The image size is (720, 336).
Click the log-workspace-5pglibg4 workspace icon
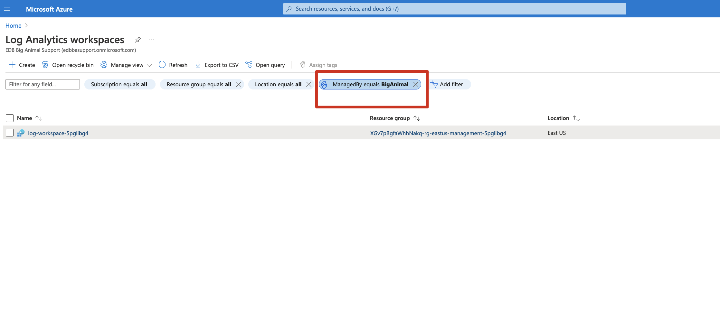(21, 133)
